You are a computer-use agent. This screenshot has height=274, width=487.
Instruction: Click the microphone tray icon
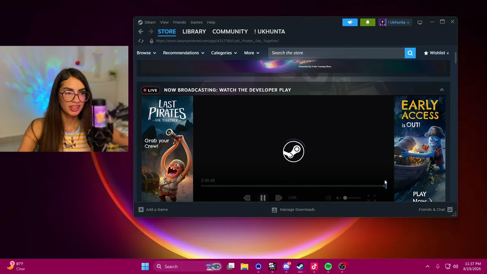438,266
